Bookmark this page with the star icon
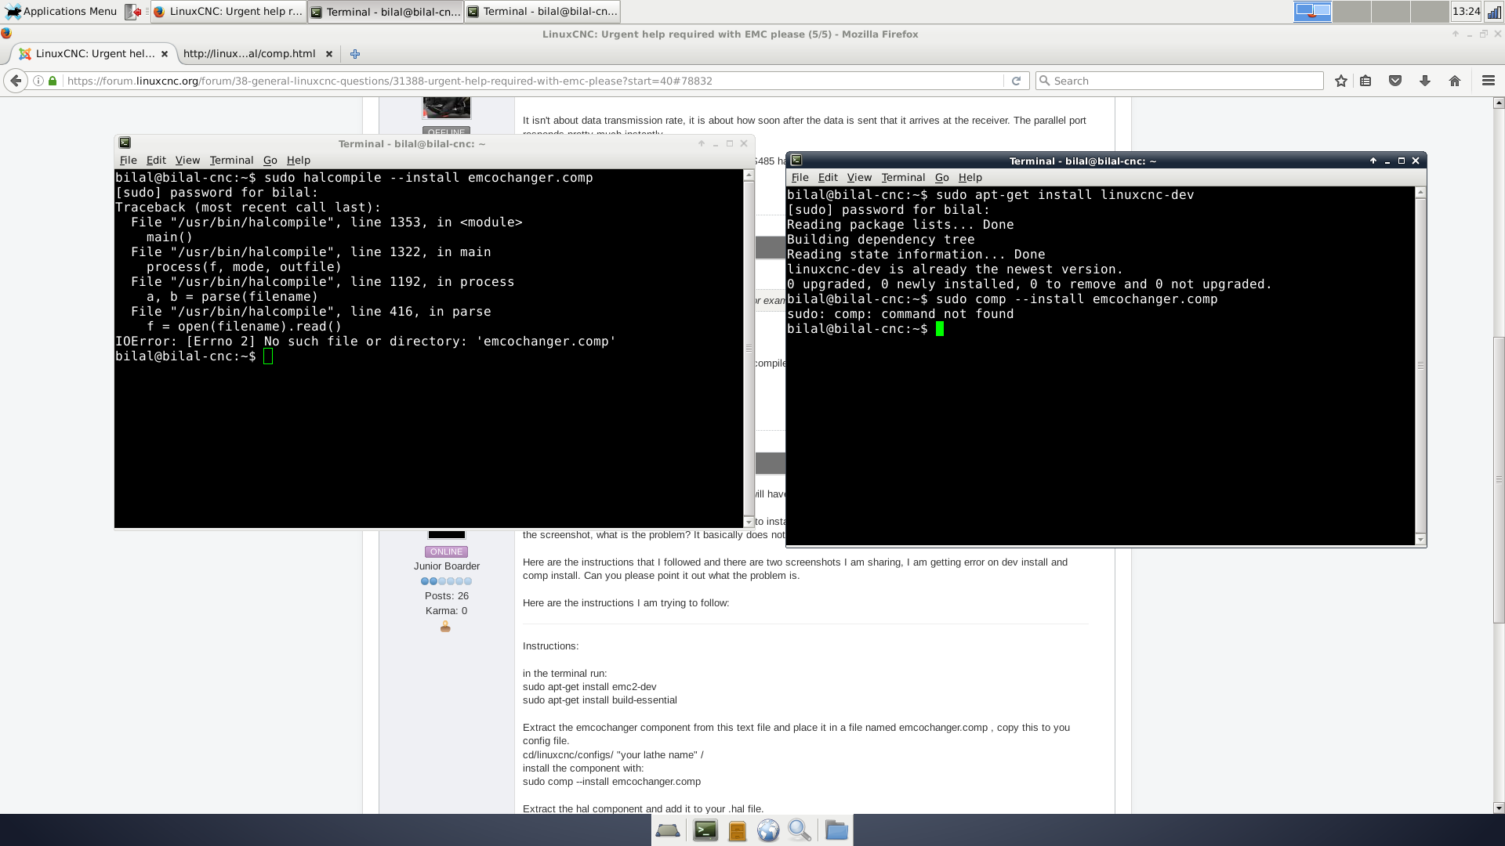This screenshot has width=1505, height=846. click(1341, 81)
